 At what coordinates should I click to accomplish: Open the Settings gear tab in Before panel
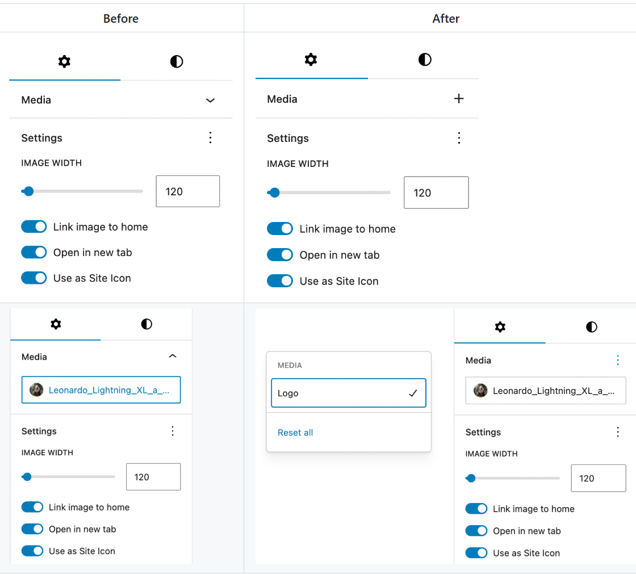[64, 62]
